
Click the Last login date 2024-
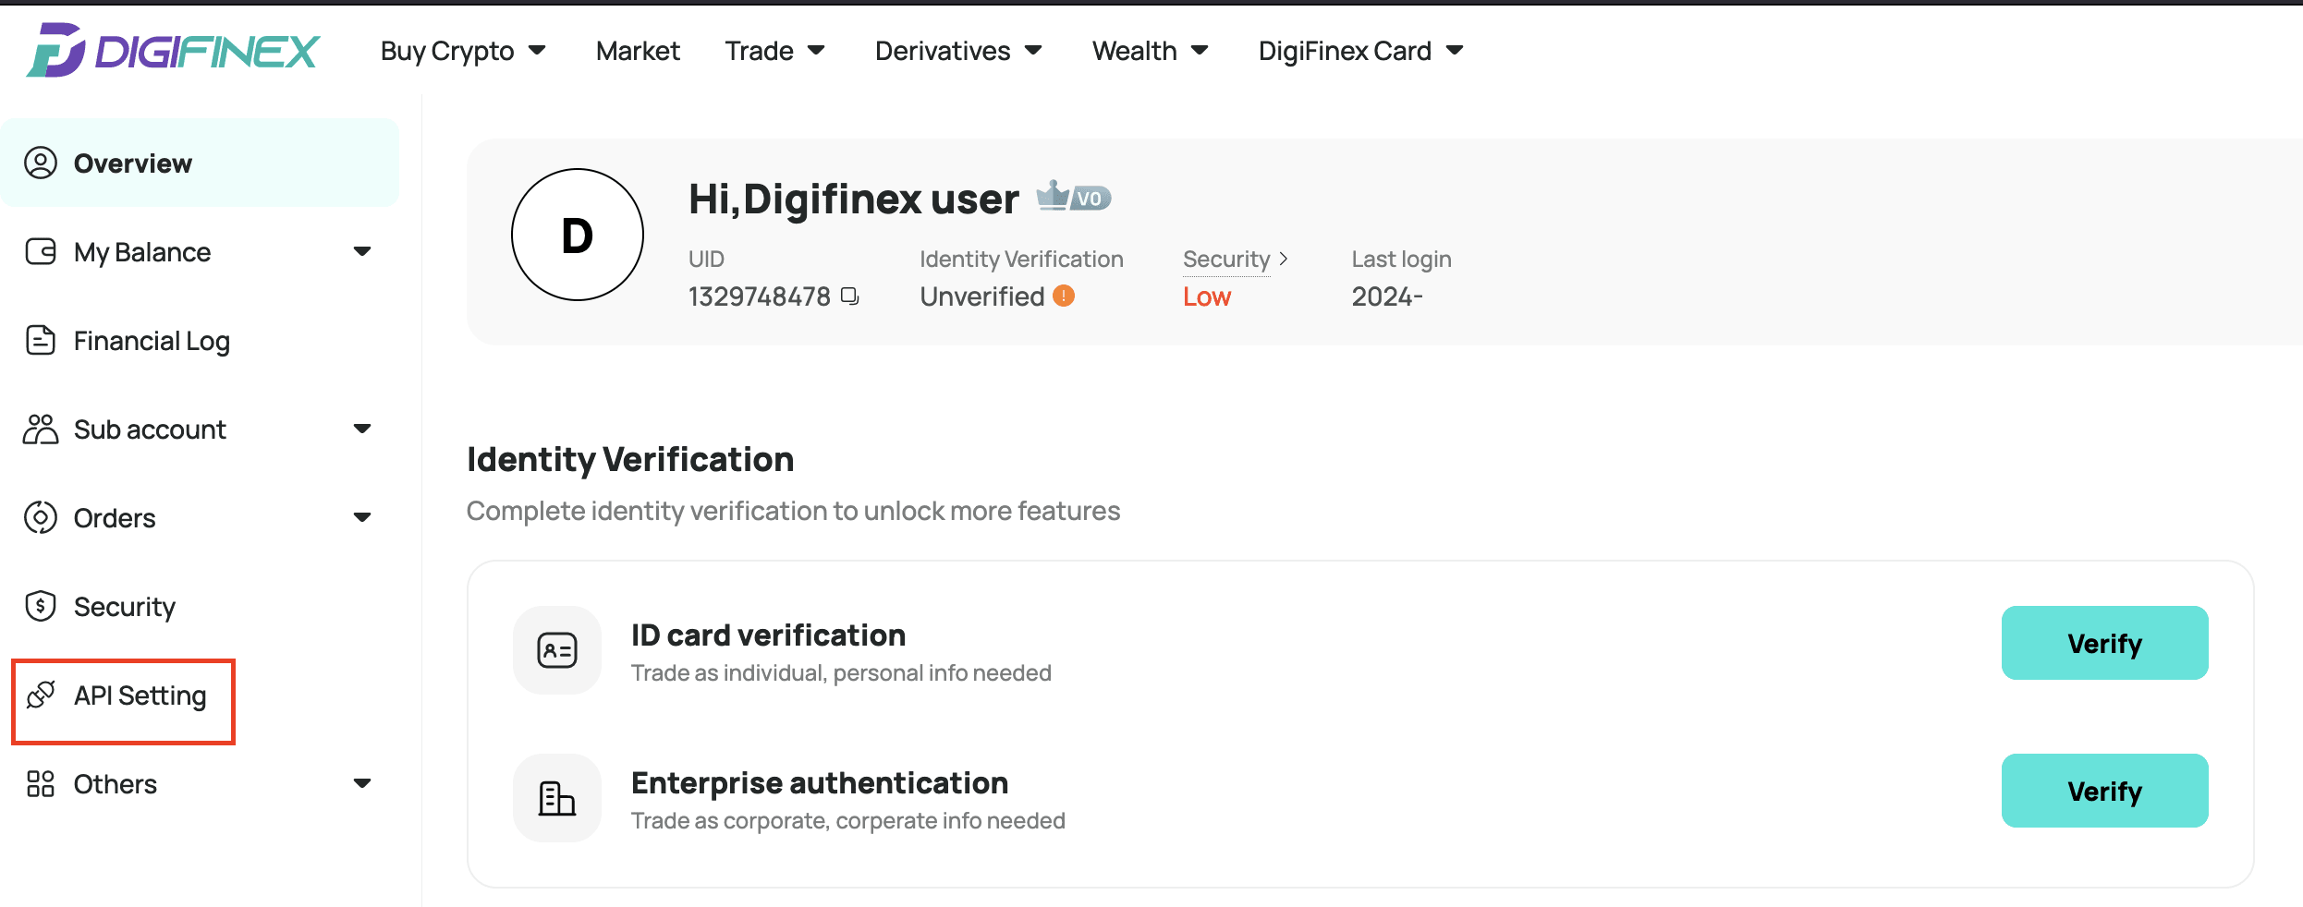click(1387, 296)
